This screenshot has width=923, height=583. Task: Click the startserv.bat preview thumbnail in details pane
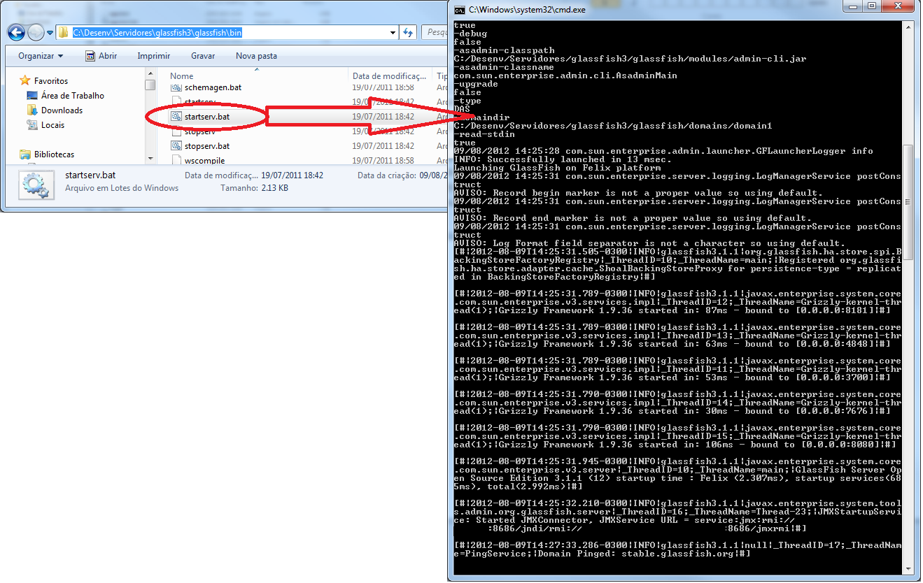[x=36, y=185]
